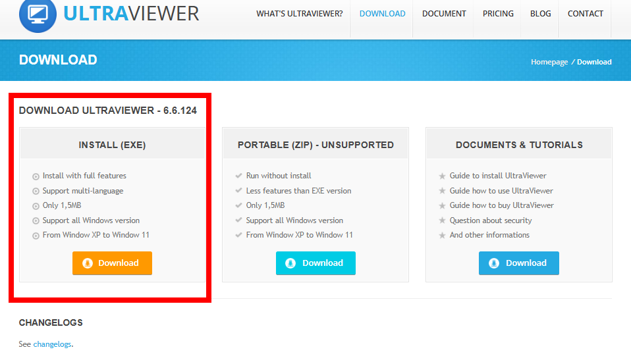This screenshot has width=631, height=360.
Task: Click the UltraViewer monitor logo icon
Action: (38, 14)
